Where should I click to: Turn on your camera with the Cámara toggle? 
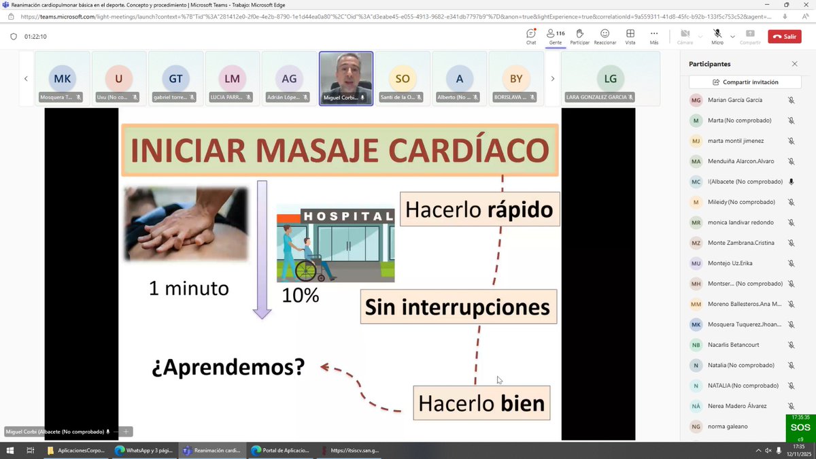pos(684,32)
